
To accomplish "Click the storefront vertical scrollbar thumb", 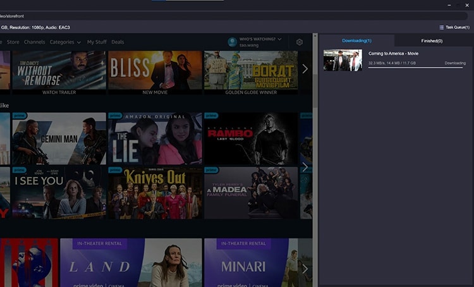I will [315, 91].
